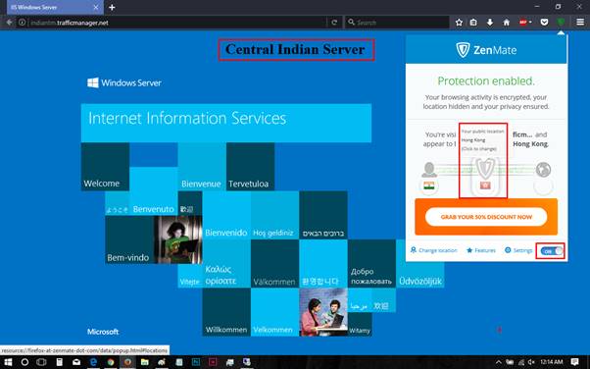Viewport: 590px width, 369px height.
Task: Open File Explorer from the taskbar
Action: [x=144, y=362]
